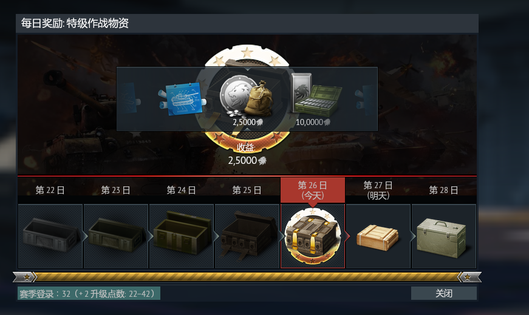
Task: Click the 第 26 日 (今天) tab
Action: pyautogui.click(x=313, y=190)
